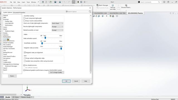Click the user account icon near search
178x100 pixels.
[x=164, y=2]
